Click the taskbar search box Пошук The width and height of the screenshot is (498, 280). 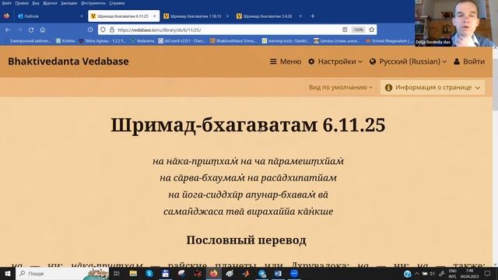[x=62, y=273]
